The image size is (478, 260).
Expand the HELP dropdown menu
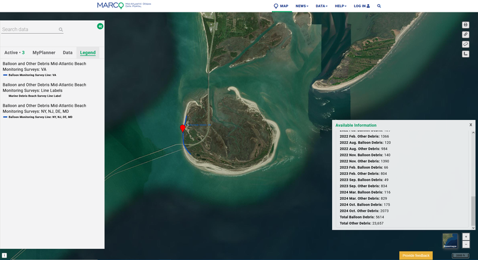click(x=341, y=6)
